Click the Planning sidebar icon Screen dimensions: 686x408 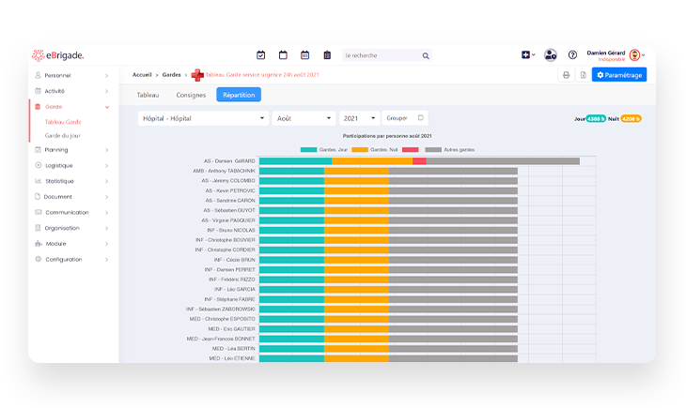[x=38, y=149]
